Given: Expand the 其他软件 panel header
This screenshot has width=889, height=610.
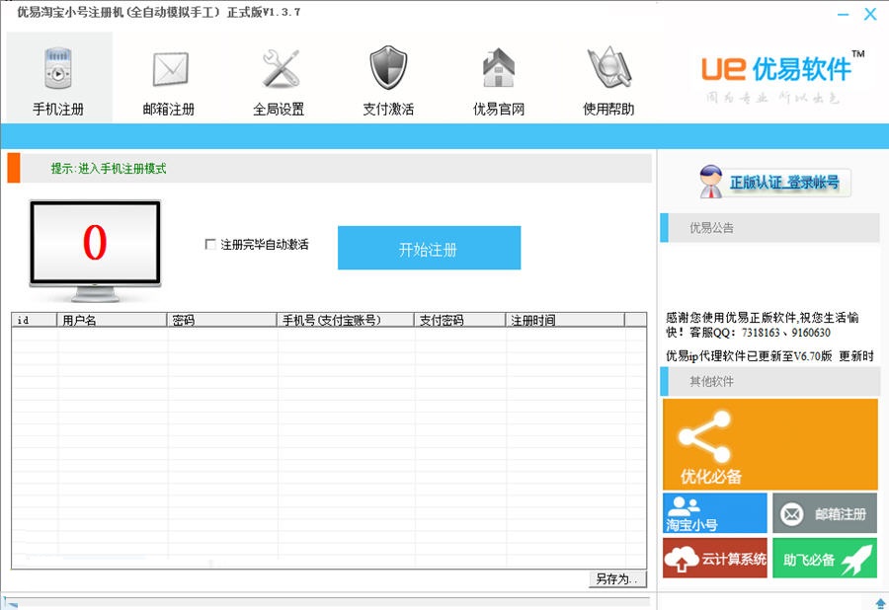Looking at the screenshot, I should 768,380.
